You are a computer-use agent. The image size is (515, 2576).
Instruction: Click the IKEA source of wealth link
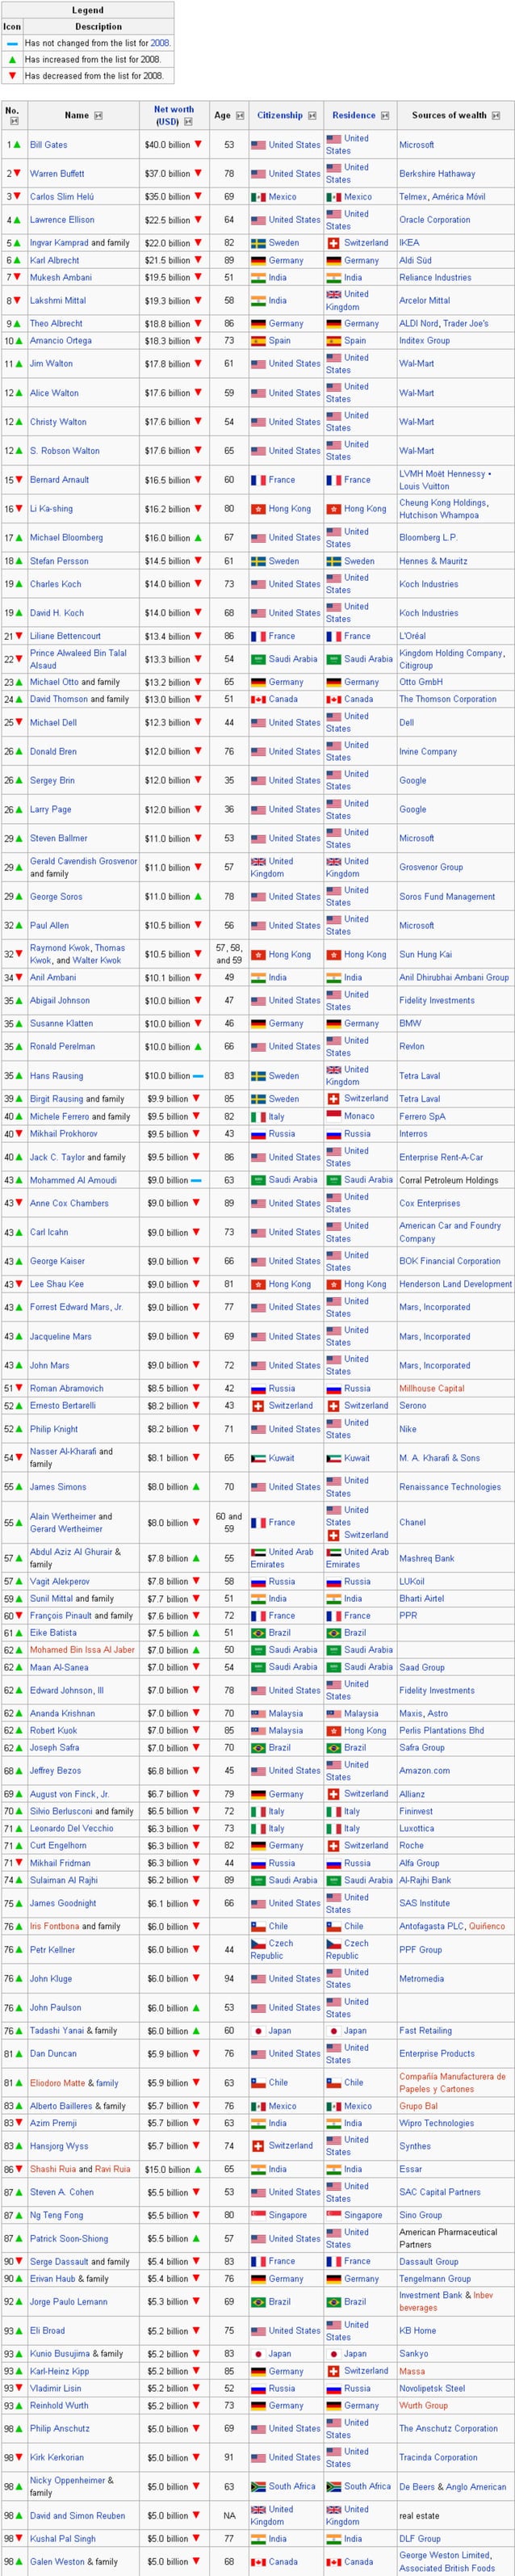point(409,243)
